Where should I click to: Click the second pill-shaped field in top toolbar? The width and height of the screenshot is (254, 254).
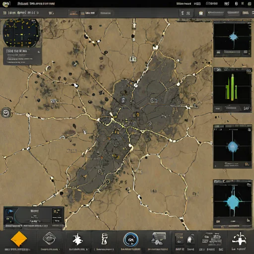point(233,12)
